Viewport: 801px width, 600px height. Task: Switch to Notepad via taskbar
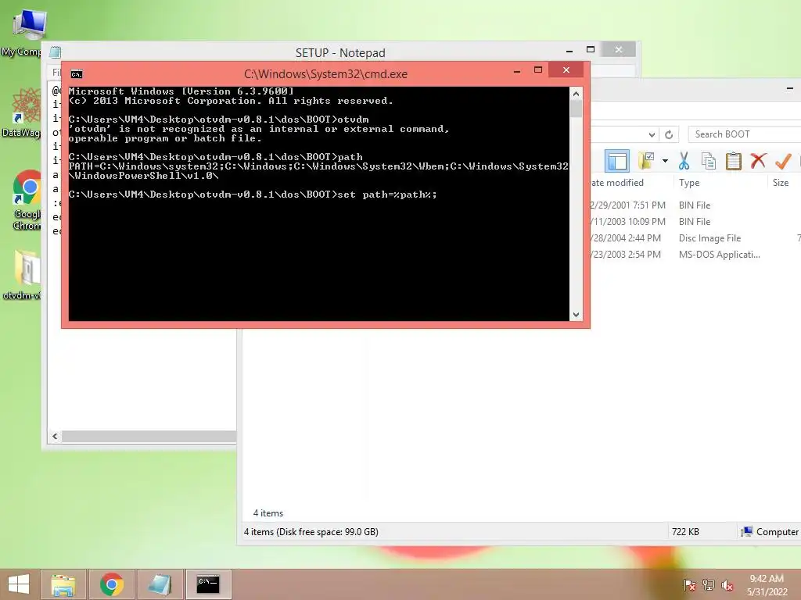pyautogui.click(x=160, y=584)
